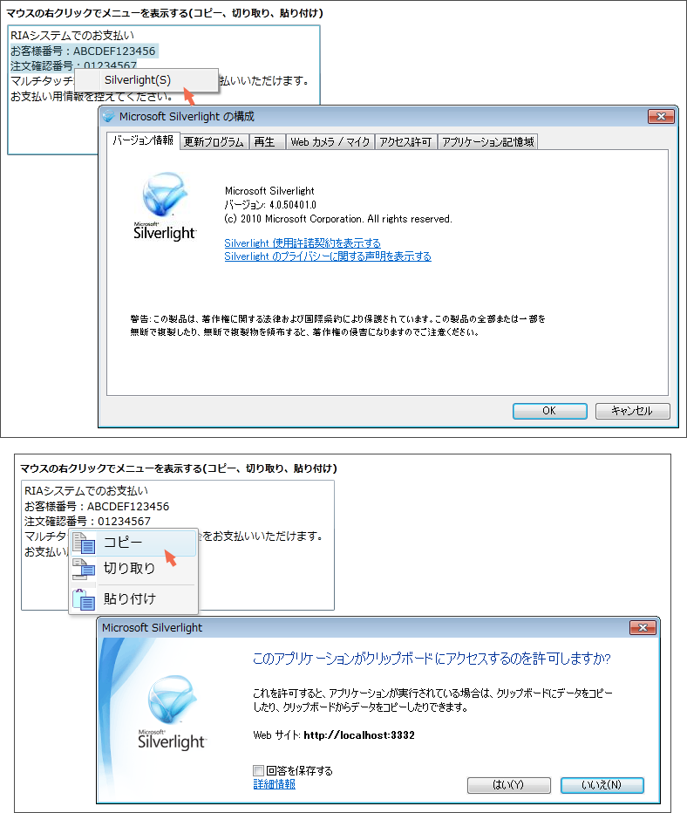Viewport: 687px width, 813px height.
Task: Click the cut icon beside 切り取り
Action: click(x=84, y=569)
